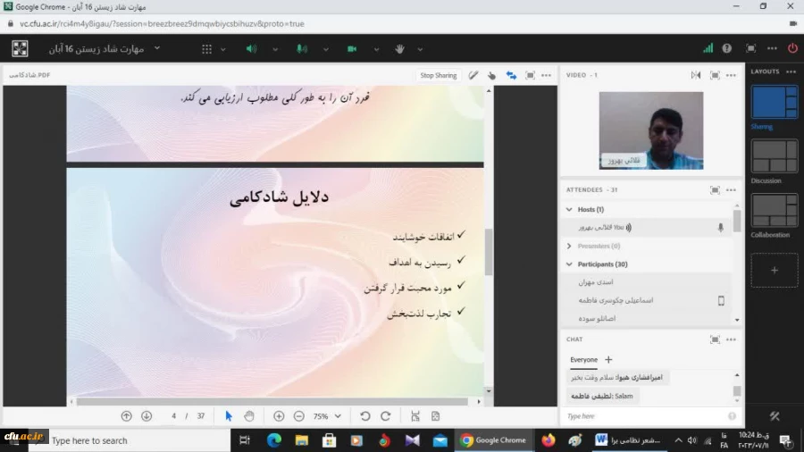
Task: Open the help question mark icon
Action: coord(727,48)
